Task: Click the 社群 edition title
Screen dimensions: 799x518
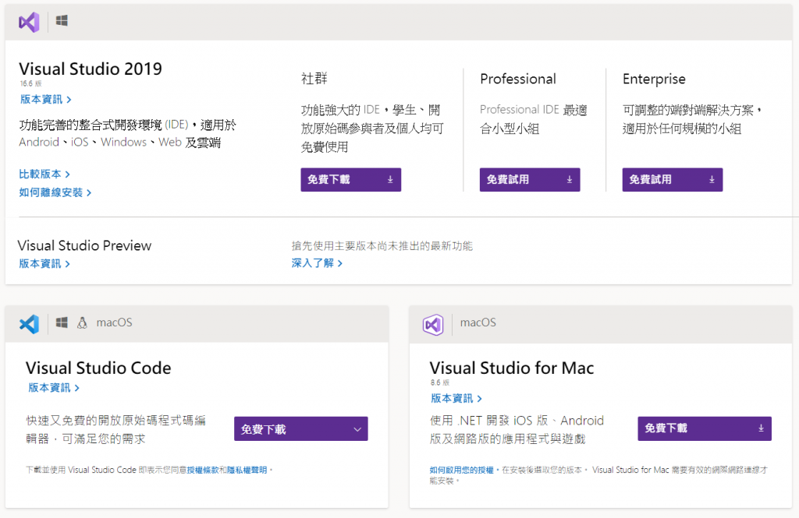Action: coord(314,79)
